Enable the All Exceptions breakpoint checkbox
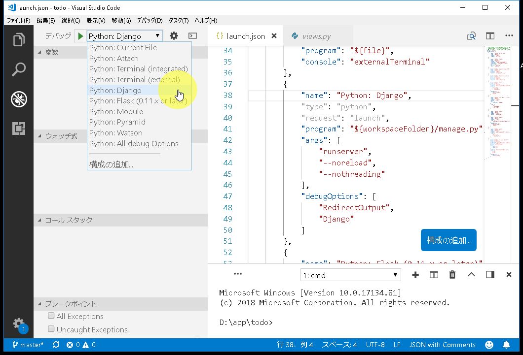This screenshot has width=523, height=355. [51, 316]
